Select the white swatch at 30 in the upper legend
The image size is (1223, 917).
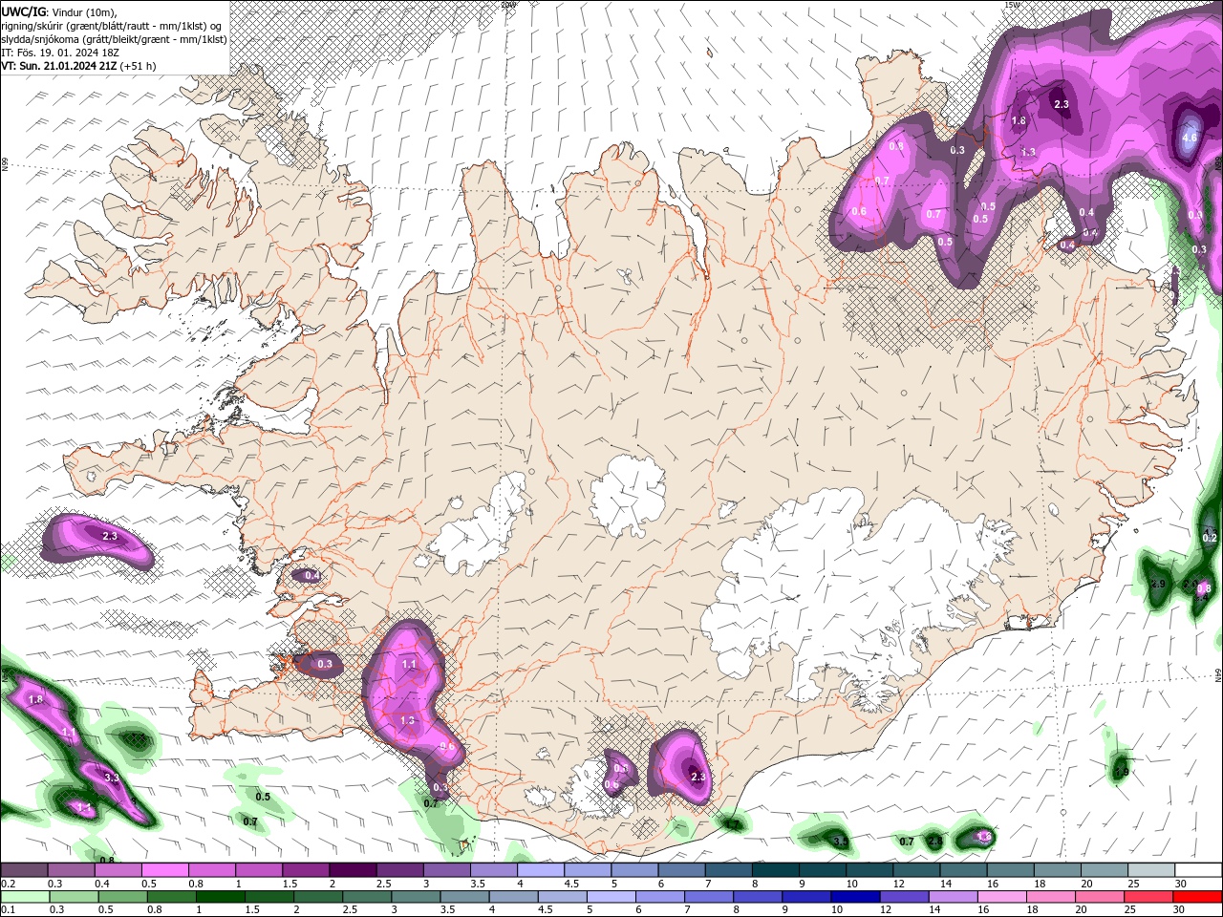click(1199, 869)
